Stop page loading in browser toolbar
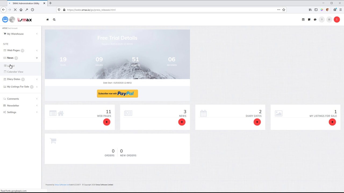This screenshot has width=344, height=193. tap(15, 10)
